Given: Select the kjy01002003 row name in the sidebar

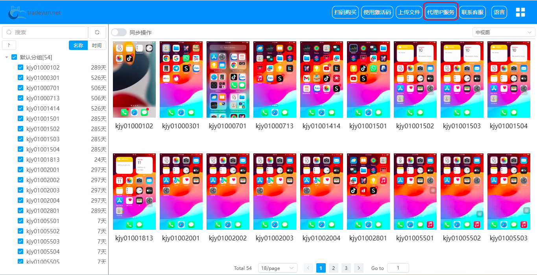Looking at the screenshot, I should [43, 190].
